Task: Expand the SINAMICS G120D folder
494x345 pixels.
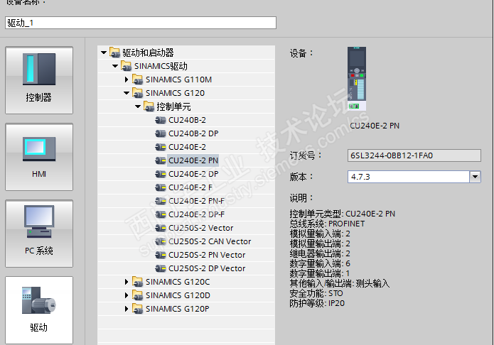Action: (x=127, y=295)
